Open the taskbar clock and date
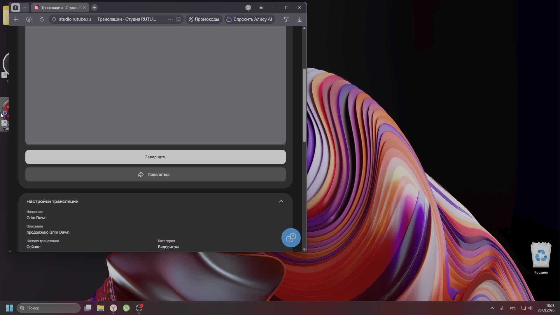Image resolution: width=560 pixels, height=315 pixels. click(546, 308)
